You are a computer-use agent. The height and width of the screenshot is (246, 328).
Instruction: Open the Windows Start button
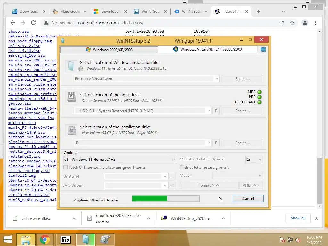tap(8, 240)
